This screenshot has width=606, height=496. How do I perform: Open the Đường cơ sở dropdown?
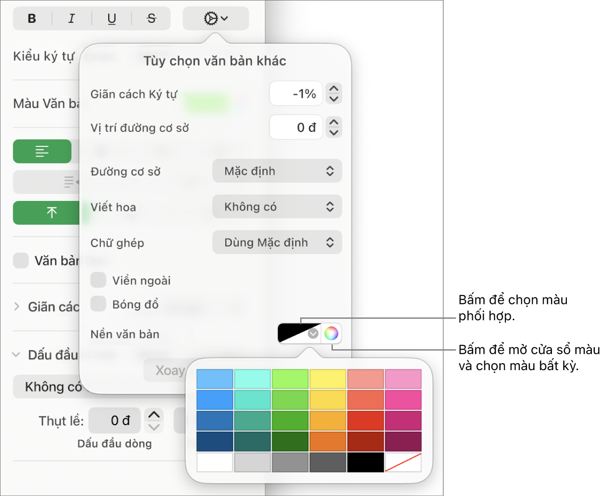[x=277, y=171]
